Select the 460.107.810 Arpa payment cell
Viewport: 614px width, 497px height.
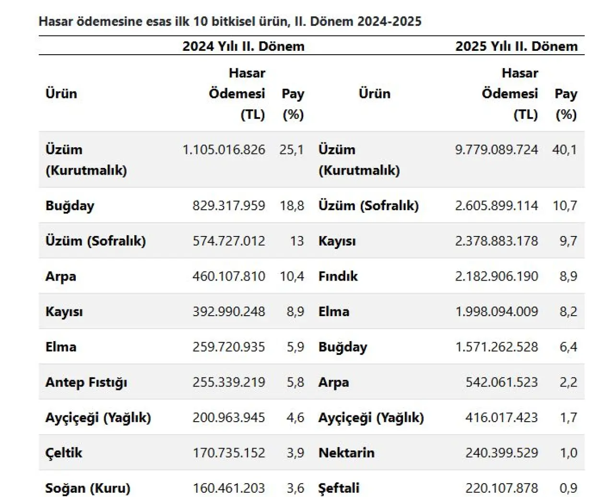pyautogui.click(x=229, y=276)
